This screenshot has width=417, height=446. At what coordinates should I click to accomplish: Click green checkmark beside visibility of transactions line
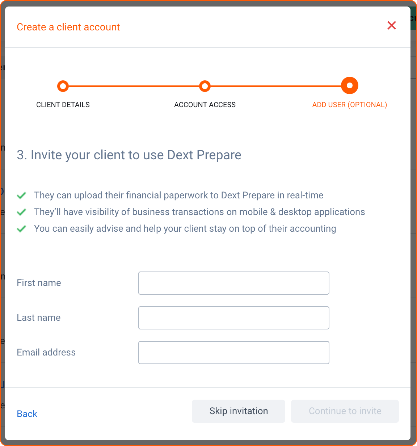(x=22, y=212)
